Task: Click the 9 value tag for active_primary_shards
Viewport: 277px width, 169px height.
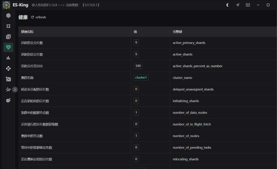Action: (x=136, y=43)
